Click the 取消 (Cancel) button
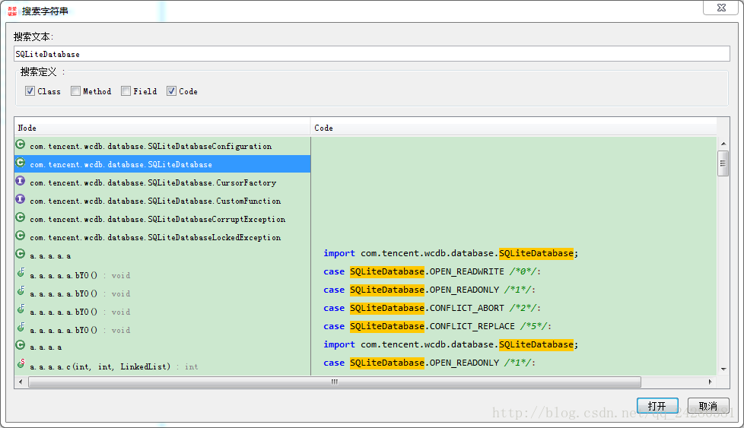This screenshot has width=744, height=428. tap(708, 406)
